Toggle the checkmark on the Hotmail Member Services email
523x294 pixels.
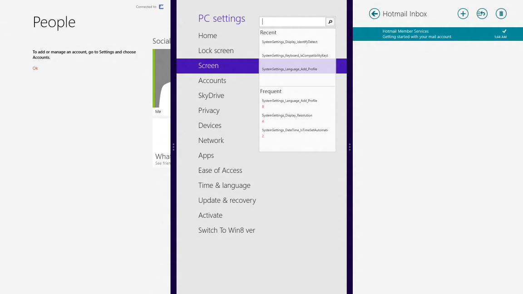504,31
